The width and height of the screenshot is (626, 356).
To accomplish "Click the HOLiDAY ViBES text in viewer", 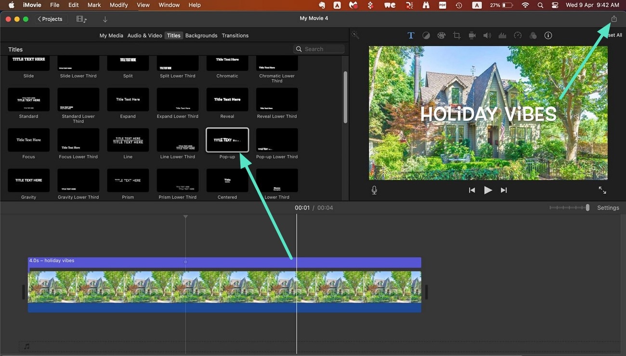I will point(488,114).
